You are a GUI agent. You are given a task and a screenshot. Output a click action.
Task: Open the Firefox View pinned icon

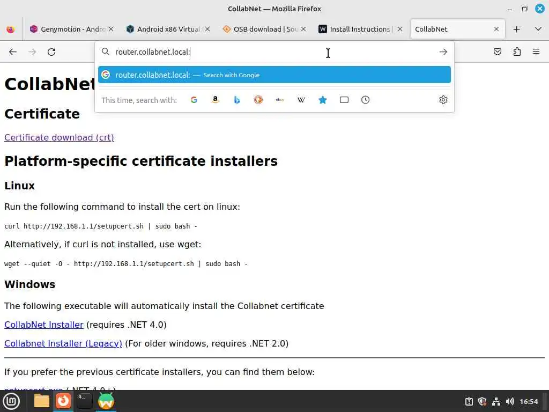pos(11,29)
